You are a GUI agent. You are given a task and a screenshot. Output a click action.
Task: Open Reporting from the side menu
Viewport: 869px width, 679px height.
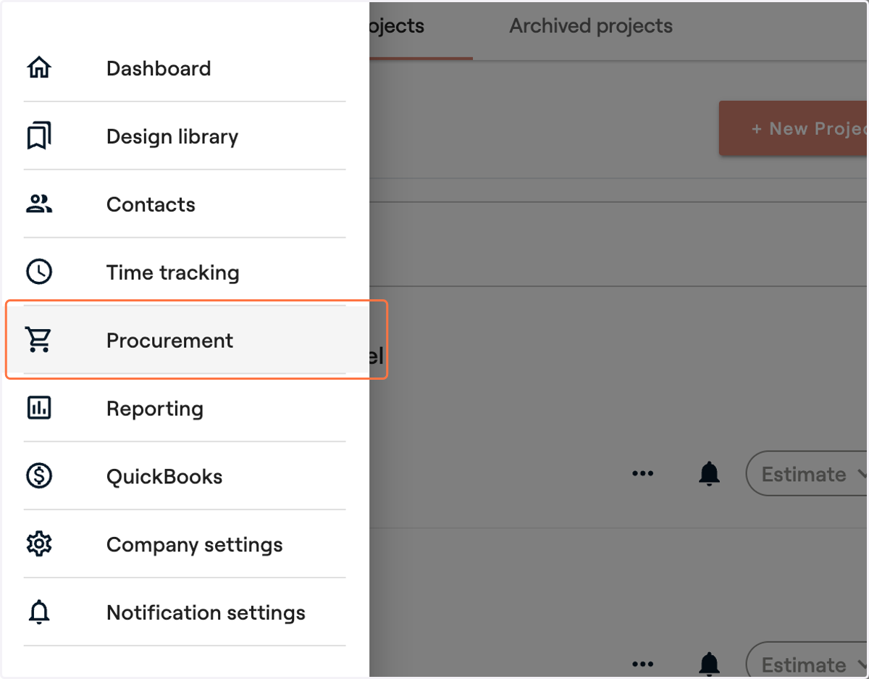tap(185, 408)
